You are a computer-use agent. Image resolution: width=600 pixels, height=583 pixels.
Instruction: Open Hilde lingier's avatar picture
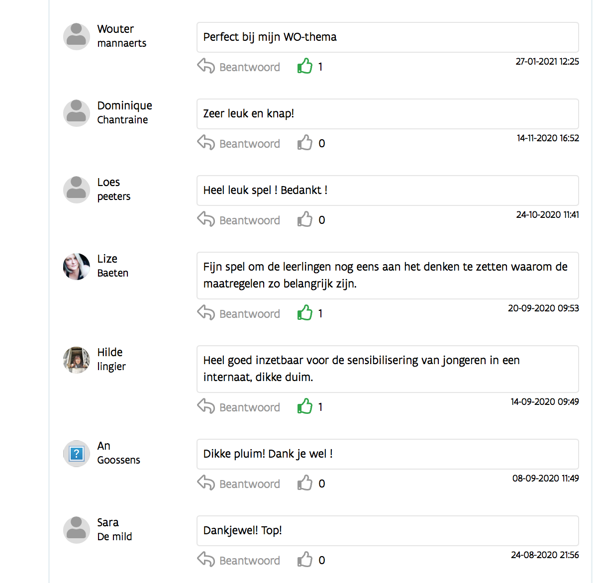77,360
